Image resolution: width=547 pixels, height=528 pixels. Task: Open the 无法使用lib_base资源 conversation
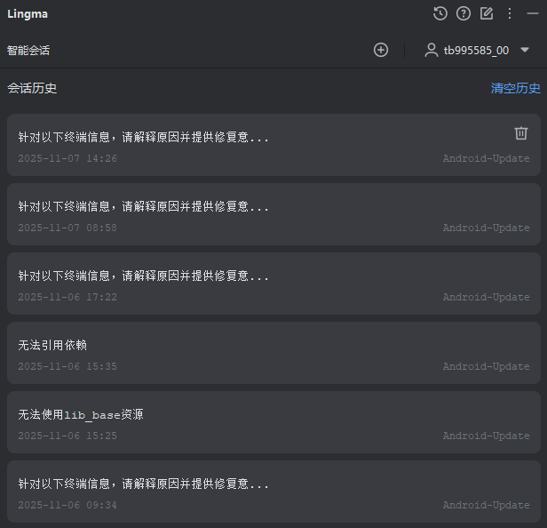(x=273, y=422)
